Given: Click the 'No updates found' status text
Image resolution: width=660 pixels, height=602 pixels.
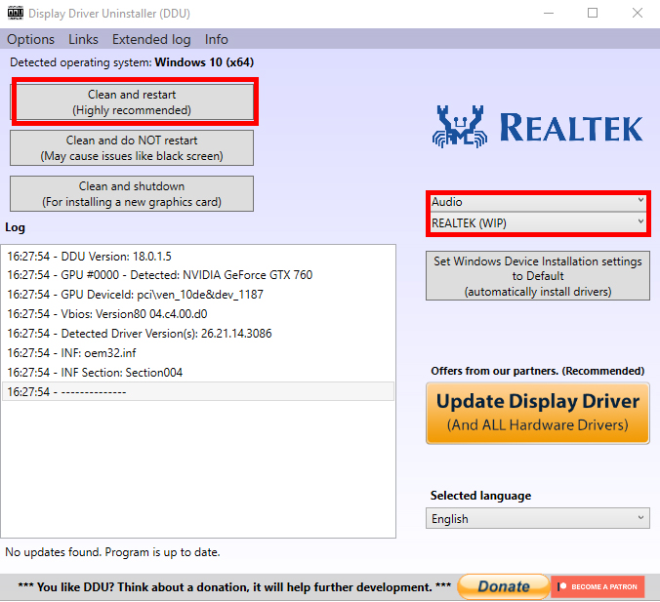Looking at the screenshot, I should click(112, 552).
